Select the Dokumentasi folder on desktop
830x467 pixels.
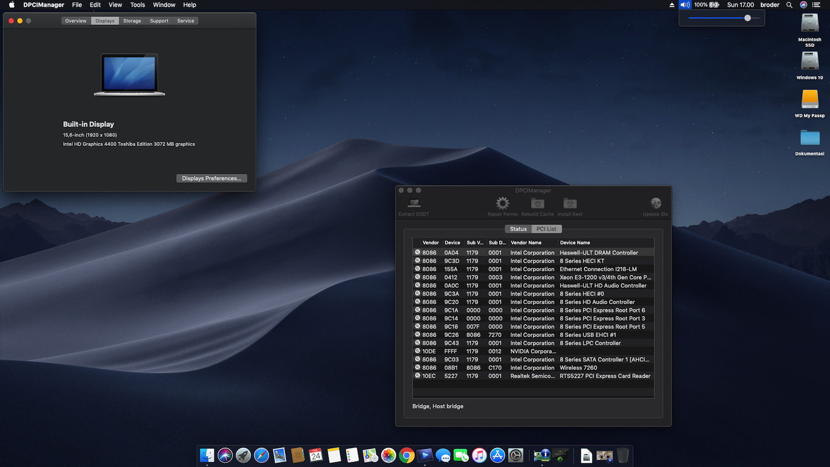(810, 137)
